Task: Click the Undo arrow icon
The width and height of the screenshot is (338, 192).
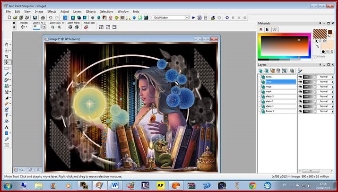Action: pyautogui.click(x=51, y=17)
